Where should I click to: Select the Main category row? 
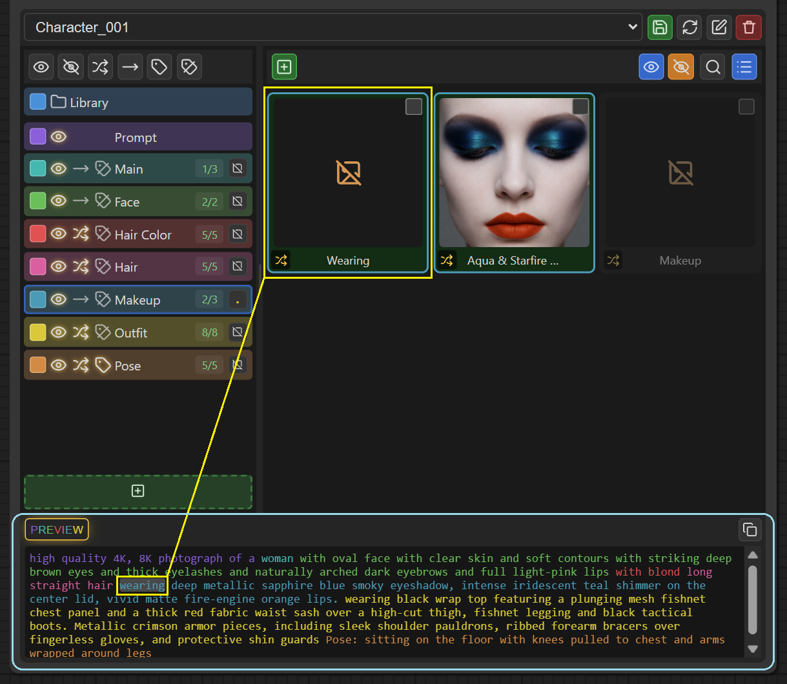coord(138,169)
